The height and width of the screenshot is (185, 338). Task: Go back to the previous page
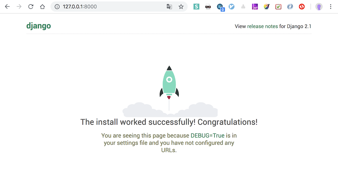click(x=7, y=7)
